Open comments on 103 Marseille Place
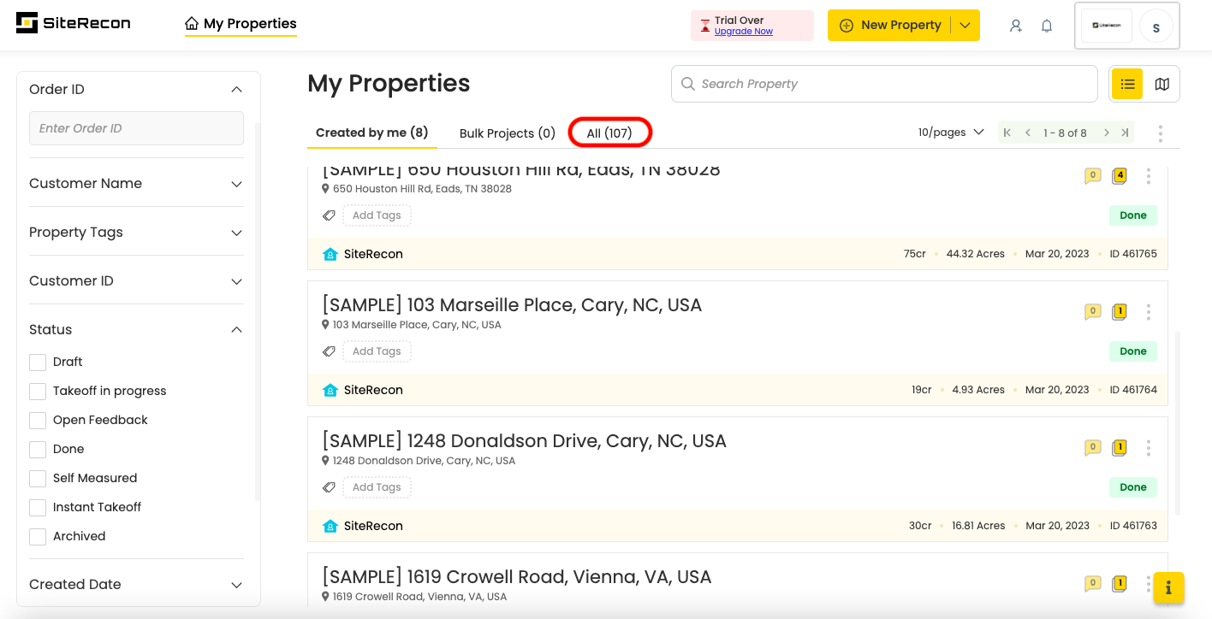Screen dimensions: 1212x619 point(1092,312)
